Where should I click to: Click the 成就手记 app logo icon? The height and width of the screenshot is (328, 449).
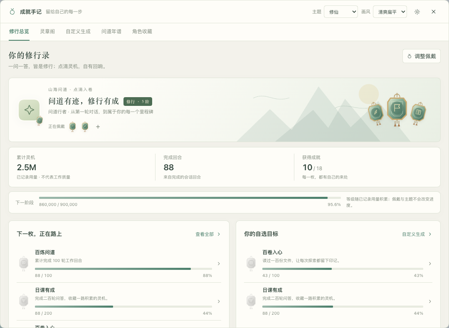click(12, 12)
